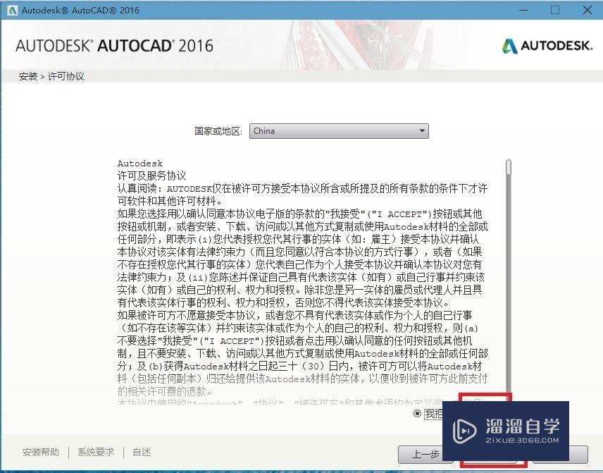Open the 系统要求 link
The image size is (603, 473).
point(96,452)
